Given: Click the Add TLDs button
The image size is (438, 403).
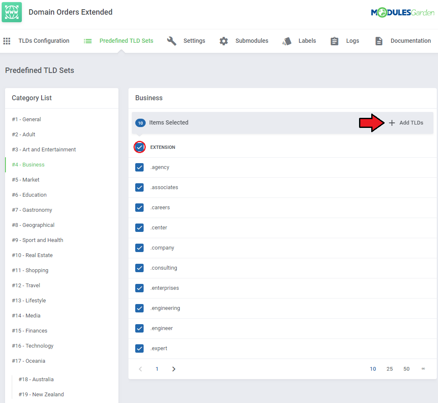Looking at the screenshot, I should pos(406,123).
